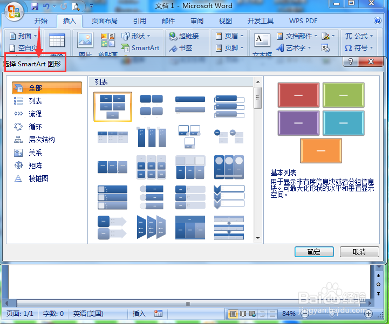Switch to the References (引用) tab
389x324 pixels.
(140, 21)
